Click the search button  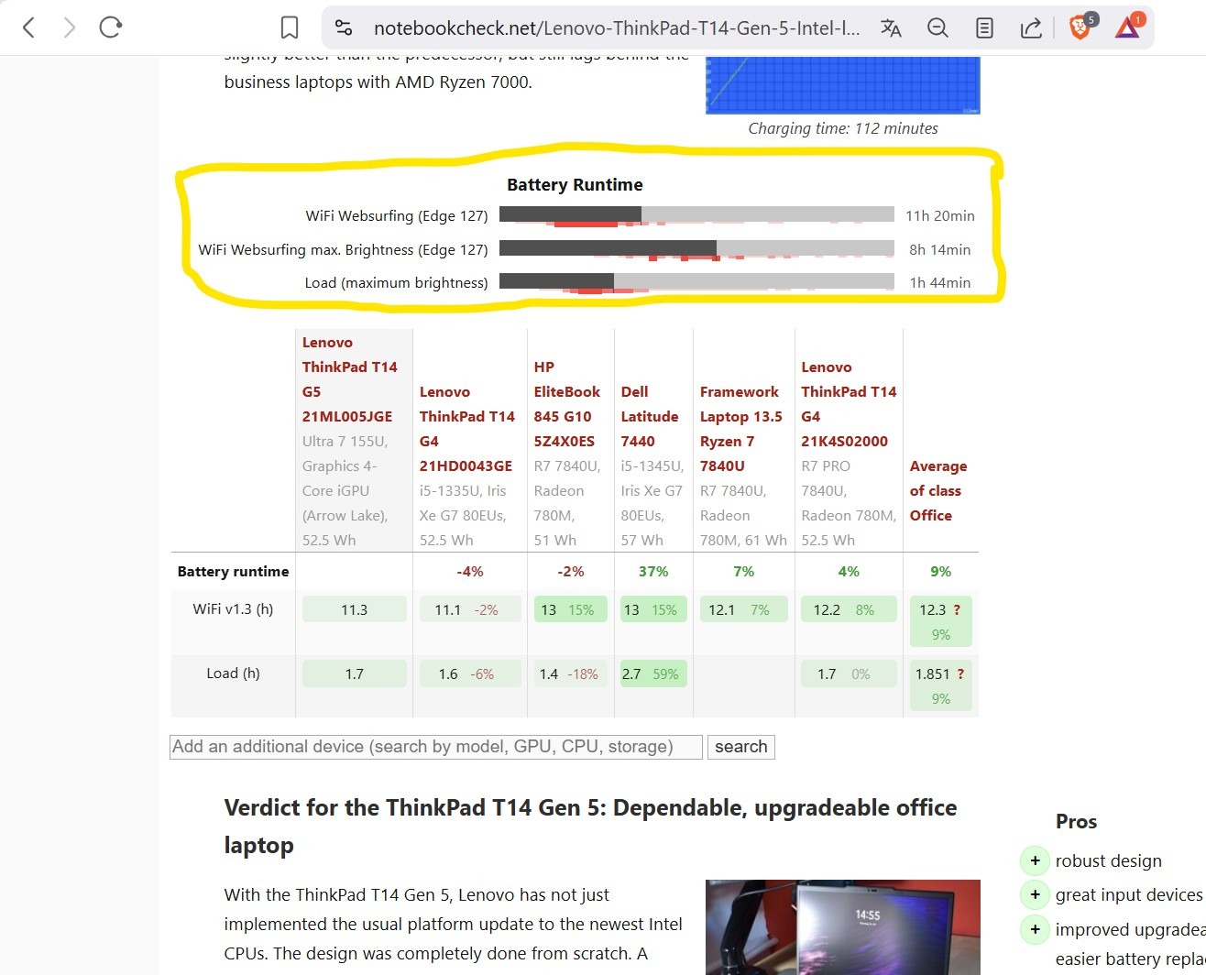pyautogui.click(x=741, y=747)
